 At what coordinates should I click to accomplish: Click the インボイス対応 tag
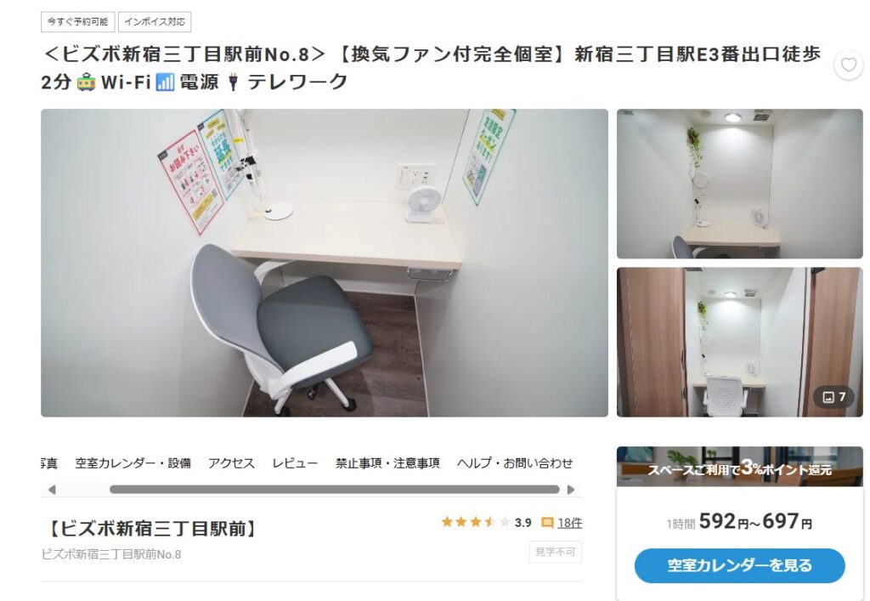pyautogui.click(x=155, y=21)
